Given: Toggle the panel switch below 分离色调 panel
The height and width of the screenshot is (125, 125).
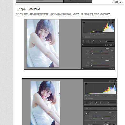Looking at the screenshot, I should click(83, 68).
